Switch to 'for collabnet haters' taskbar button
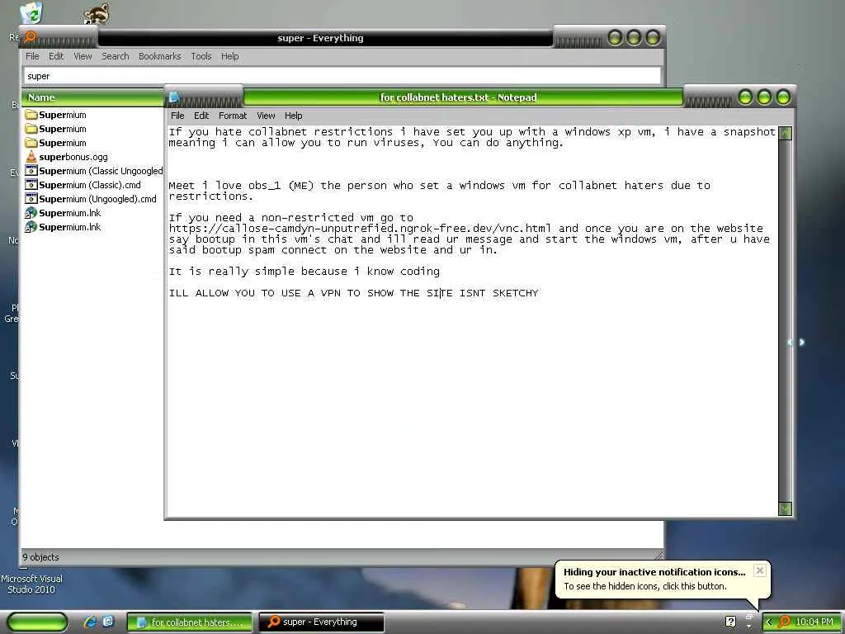The height and width of the screenshot is (634, 845). pyautogui.click(x=189, y=622)
